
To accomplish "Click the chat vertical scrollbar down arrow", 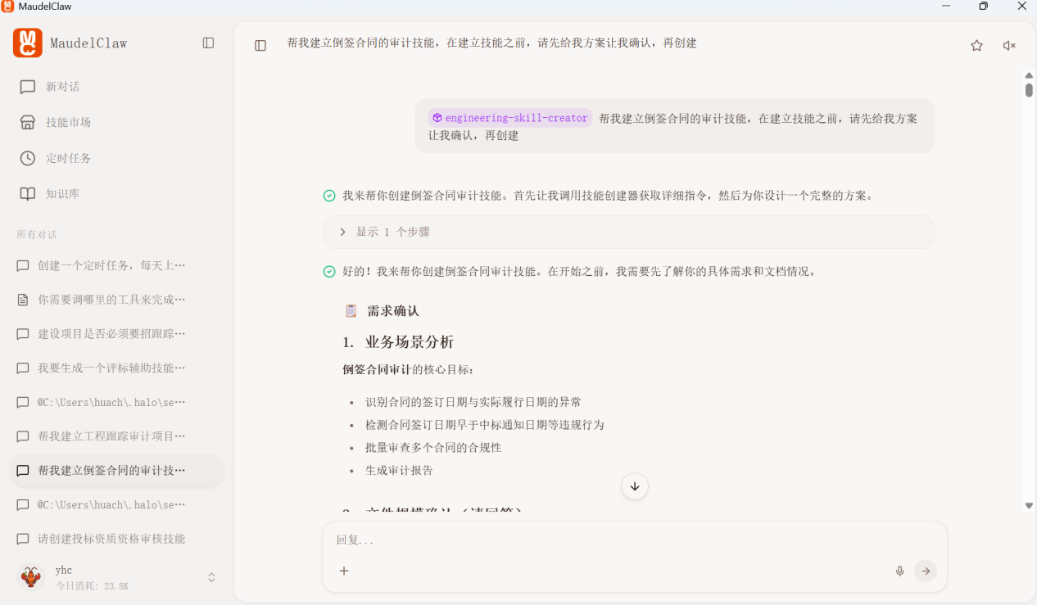I will (1029, 506).
